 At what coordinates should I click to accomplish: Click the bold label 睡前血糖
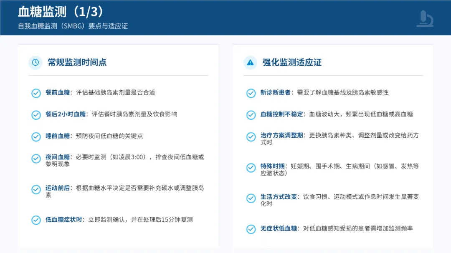[x=58, y=136]
